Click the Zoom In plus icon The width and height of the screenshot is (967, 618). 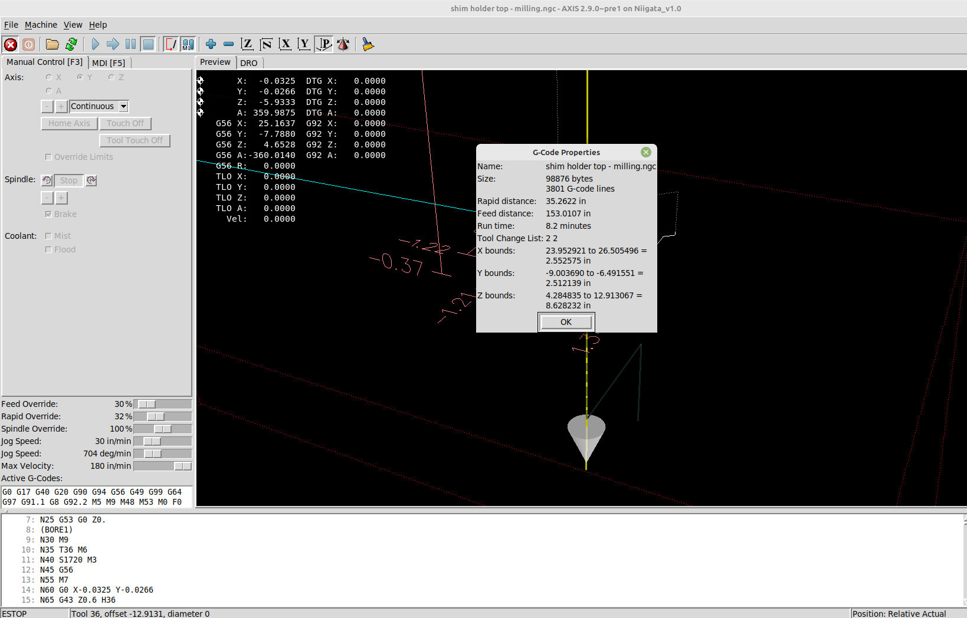211,44
